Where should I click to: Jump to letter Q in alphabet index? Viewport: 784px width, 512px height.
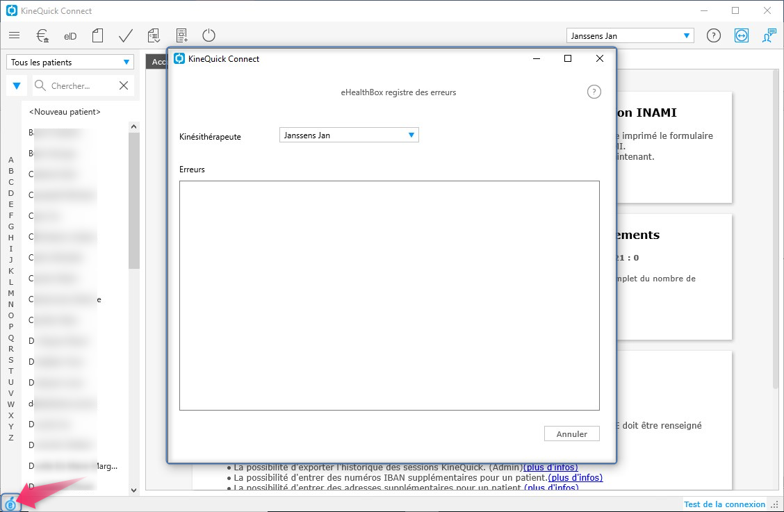click(x=11, y=338)
